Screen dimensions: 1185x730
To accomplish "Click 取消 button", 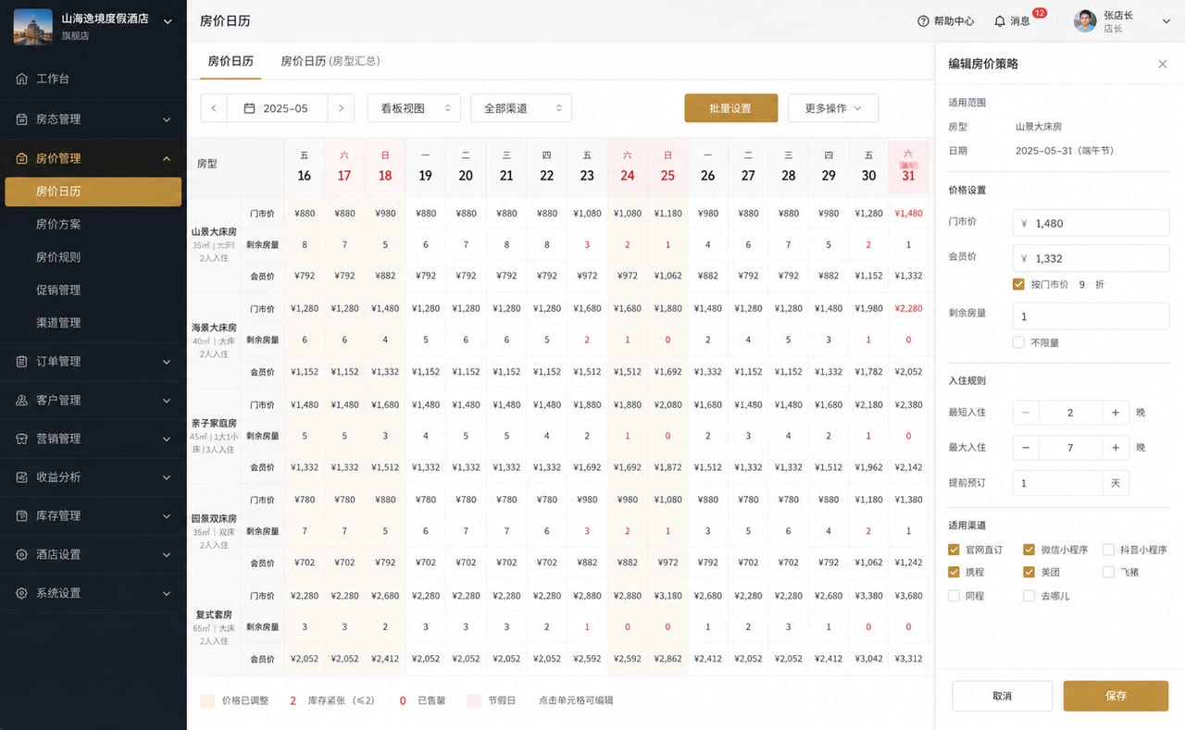I will (x=1002, y=696).
